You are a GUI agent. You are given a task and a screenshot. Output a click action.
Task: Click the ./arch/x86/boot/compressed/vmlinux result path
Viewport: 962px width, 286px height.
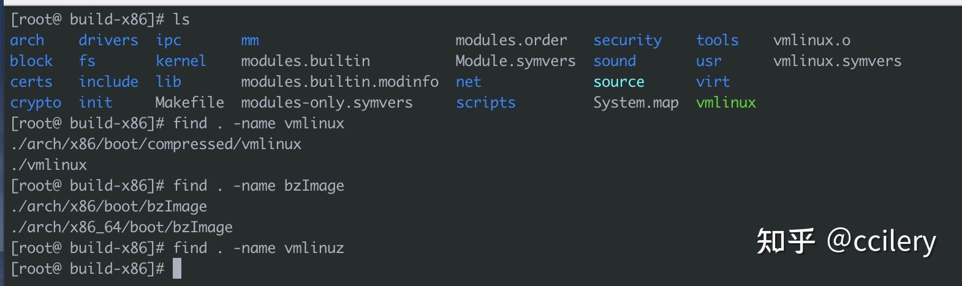point(156,144)
